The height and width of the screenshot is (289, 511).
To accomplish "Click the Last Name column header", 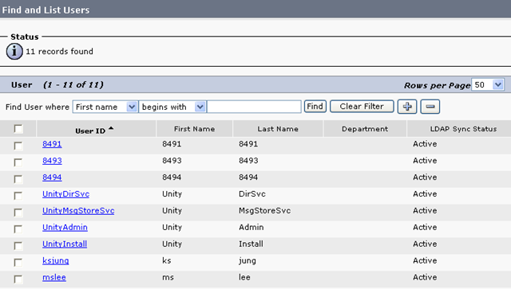I will tap(278, 129).
